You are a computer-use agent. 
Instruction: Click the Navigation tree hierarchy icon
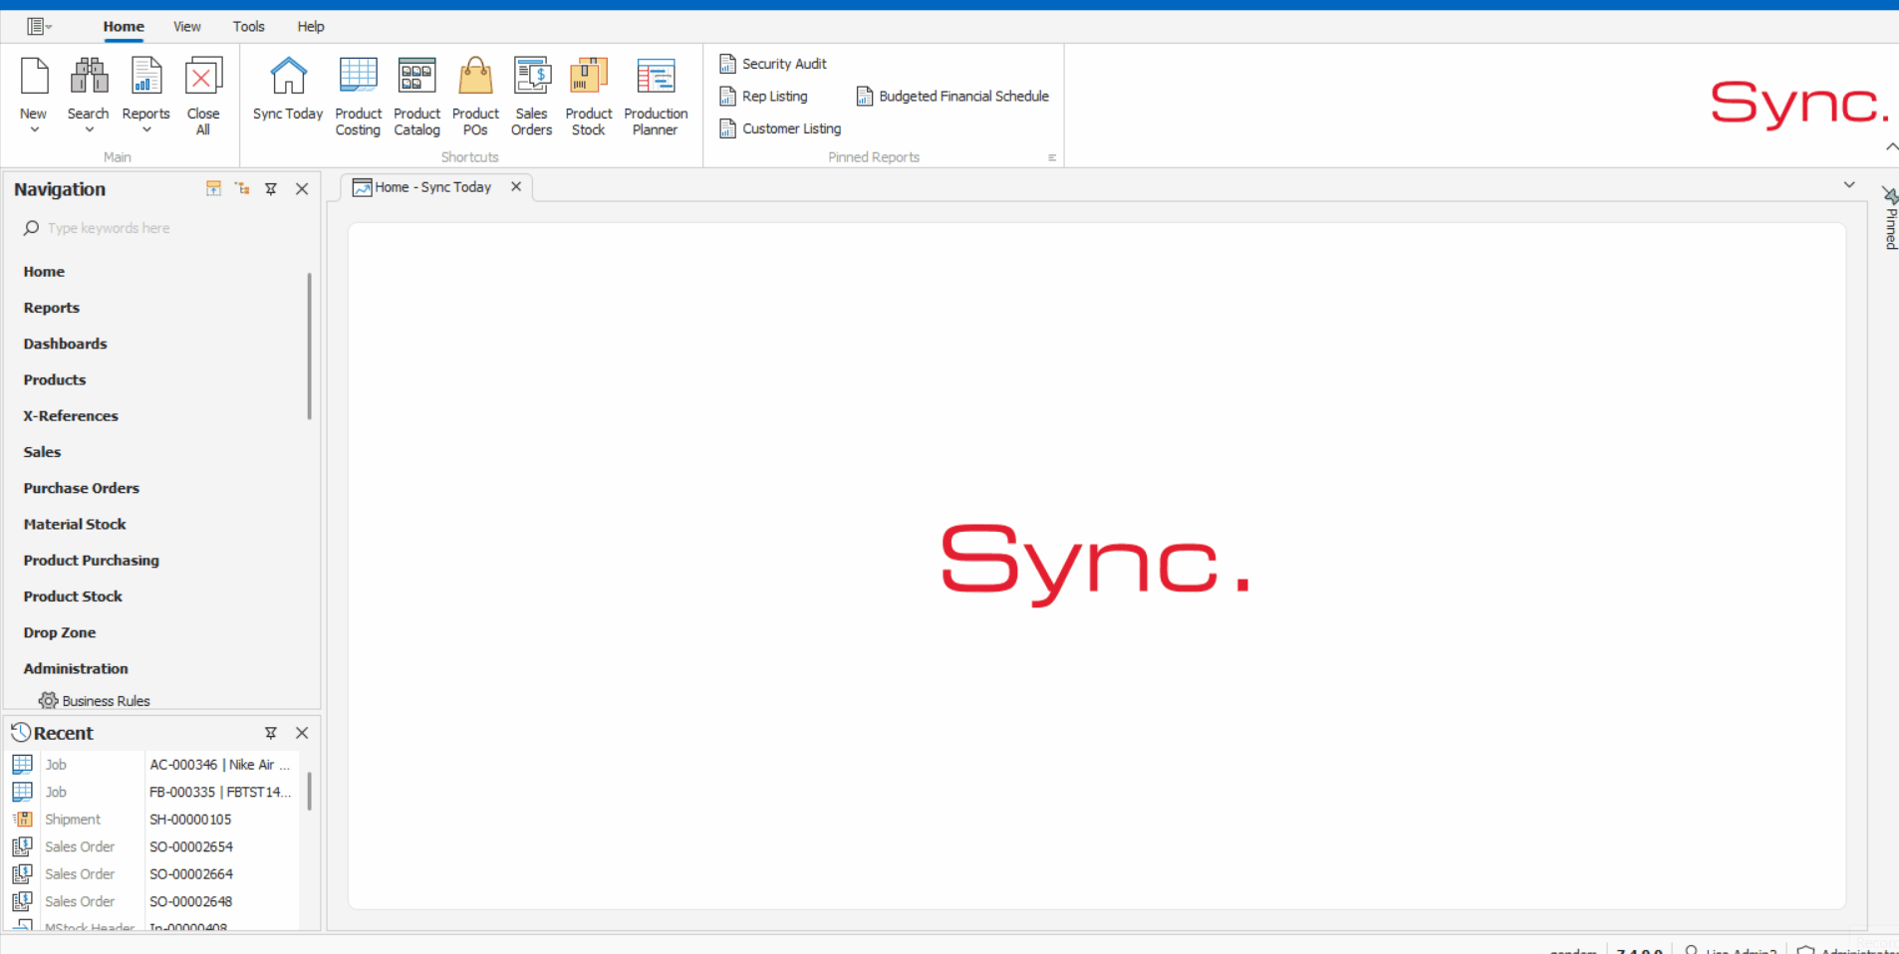[x=242, y=188]
